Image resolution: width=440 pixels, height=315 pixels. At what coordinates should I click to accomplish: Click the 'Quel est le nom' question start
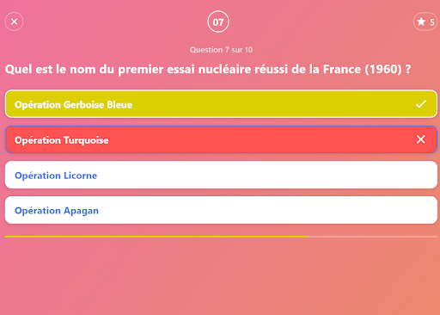[x=51, y=69]
